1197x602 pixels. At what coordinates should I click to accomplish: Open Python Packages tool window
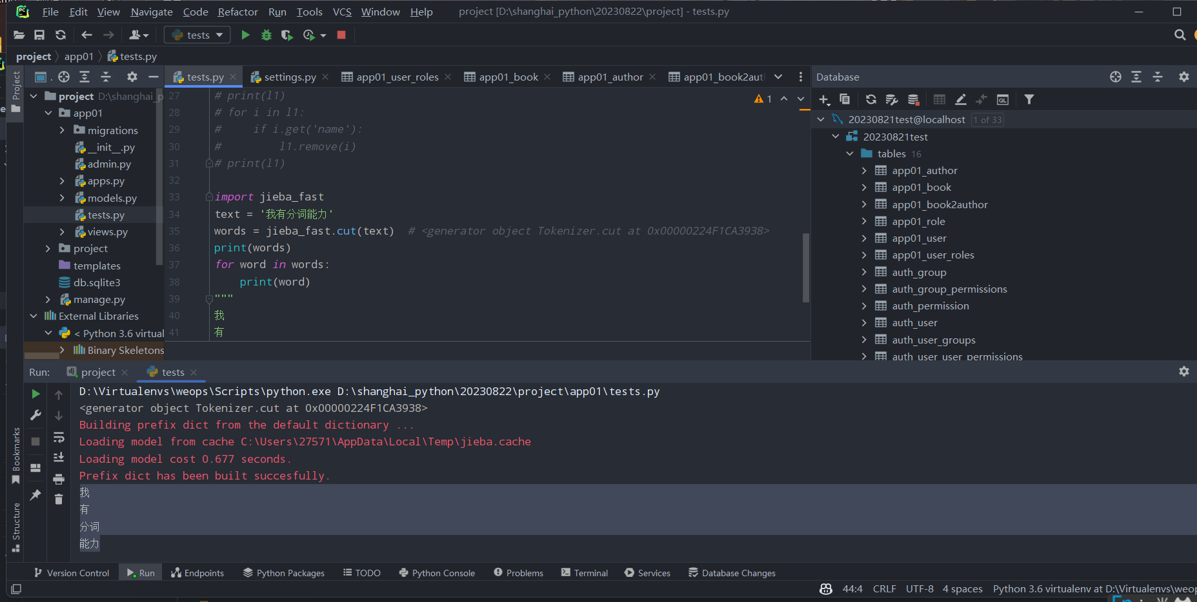284,573
